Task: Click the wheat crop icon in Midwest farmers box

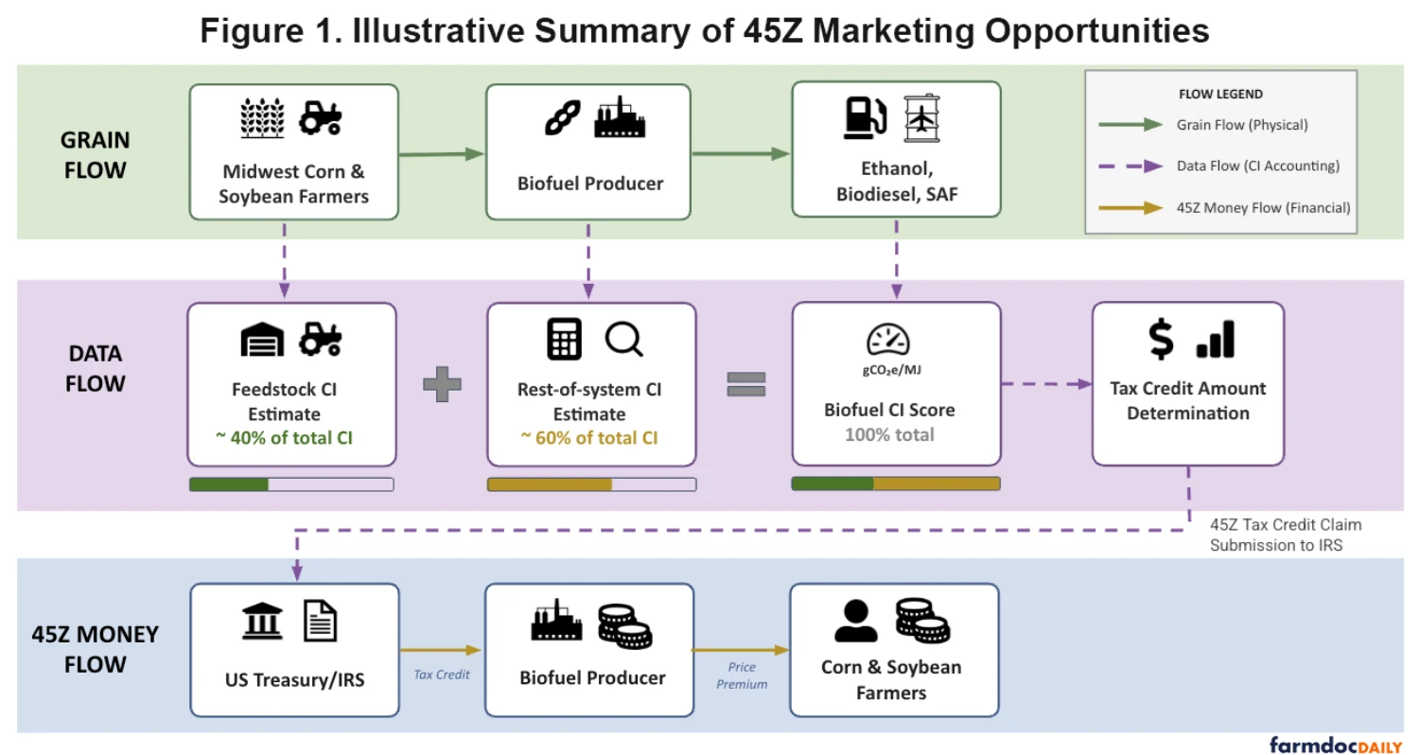Action: coord(262,118)
